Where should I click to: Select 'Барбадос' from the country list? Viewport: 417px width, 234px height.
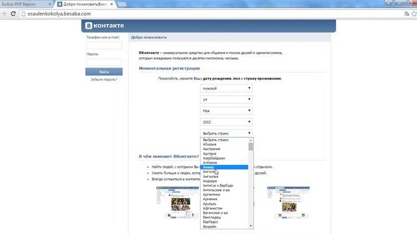pyautogui.click(x=224, y=222)
